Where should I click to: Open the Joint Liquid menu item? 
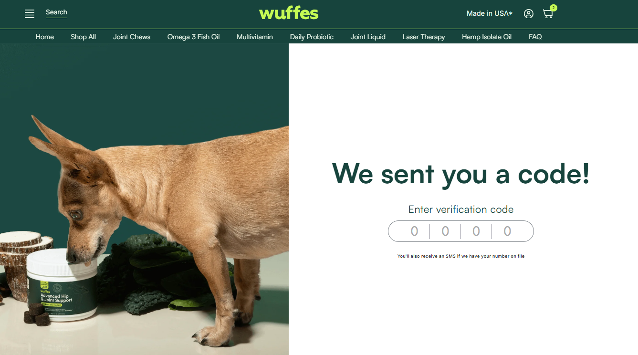tap(368, 37)
